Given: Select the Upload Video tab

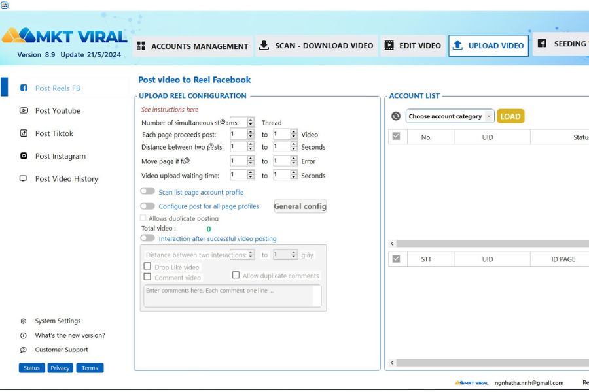Looking at the screenshot, I should point(488,46).
